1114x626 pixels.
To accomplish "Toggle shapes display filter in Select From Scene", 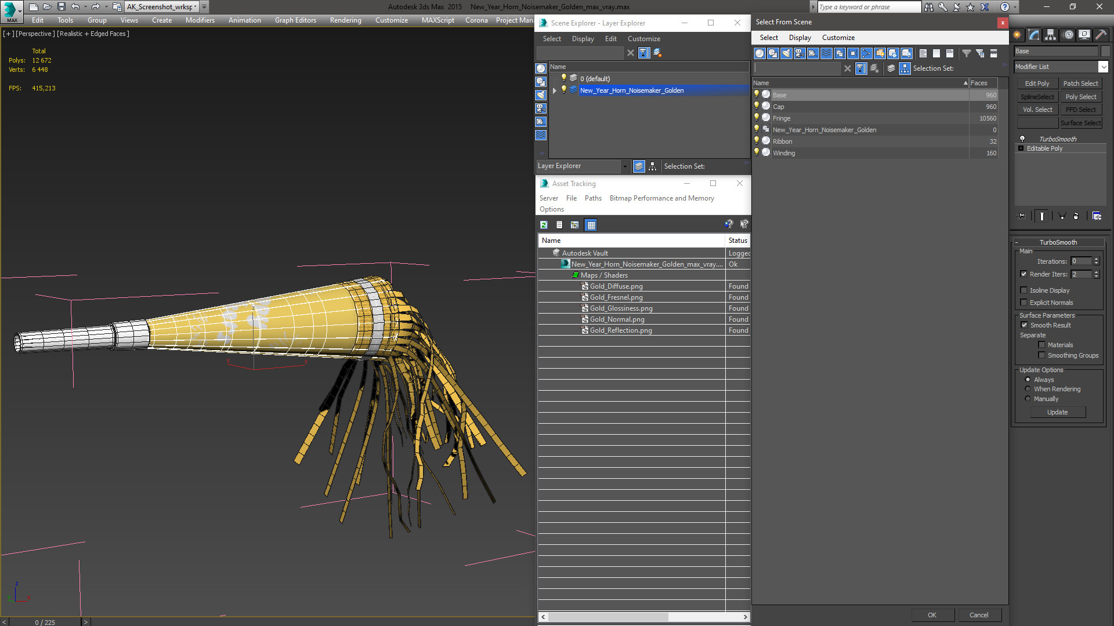I will point(773,53).
